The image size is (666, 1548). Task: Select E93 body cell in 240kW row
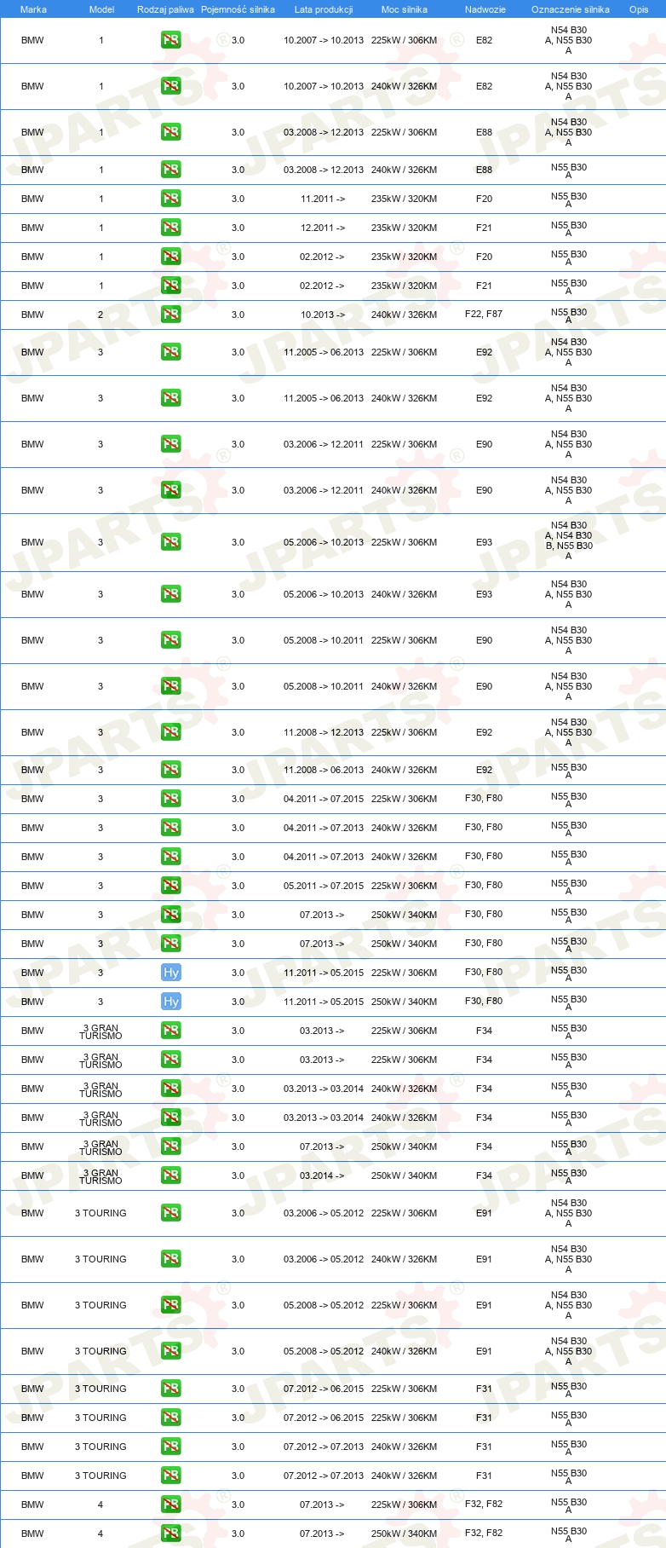(x=484, y=594)
